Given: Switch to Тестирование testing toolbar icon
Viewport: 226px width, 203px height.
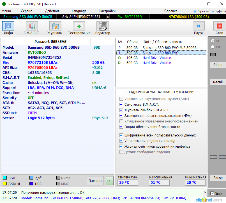Looking at the screenshot, I should tap(79, 26).
